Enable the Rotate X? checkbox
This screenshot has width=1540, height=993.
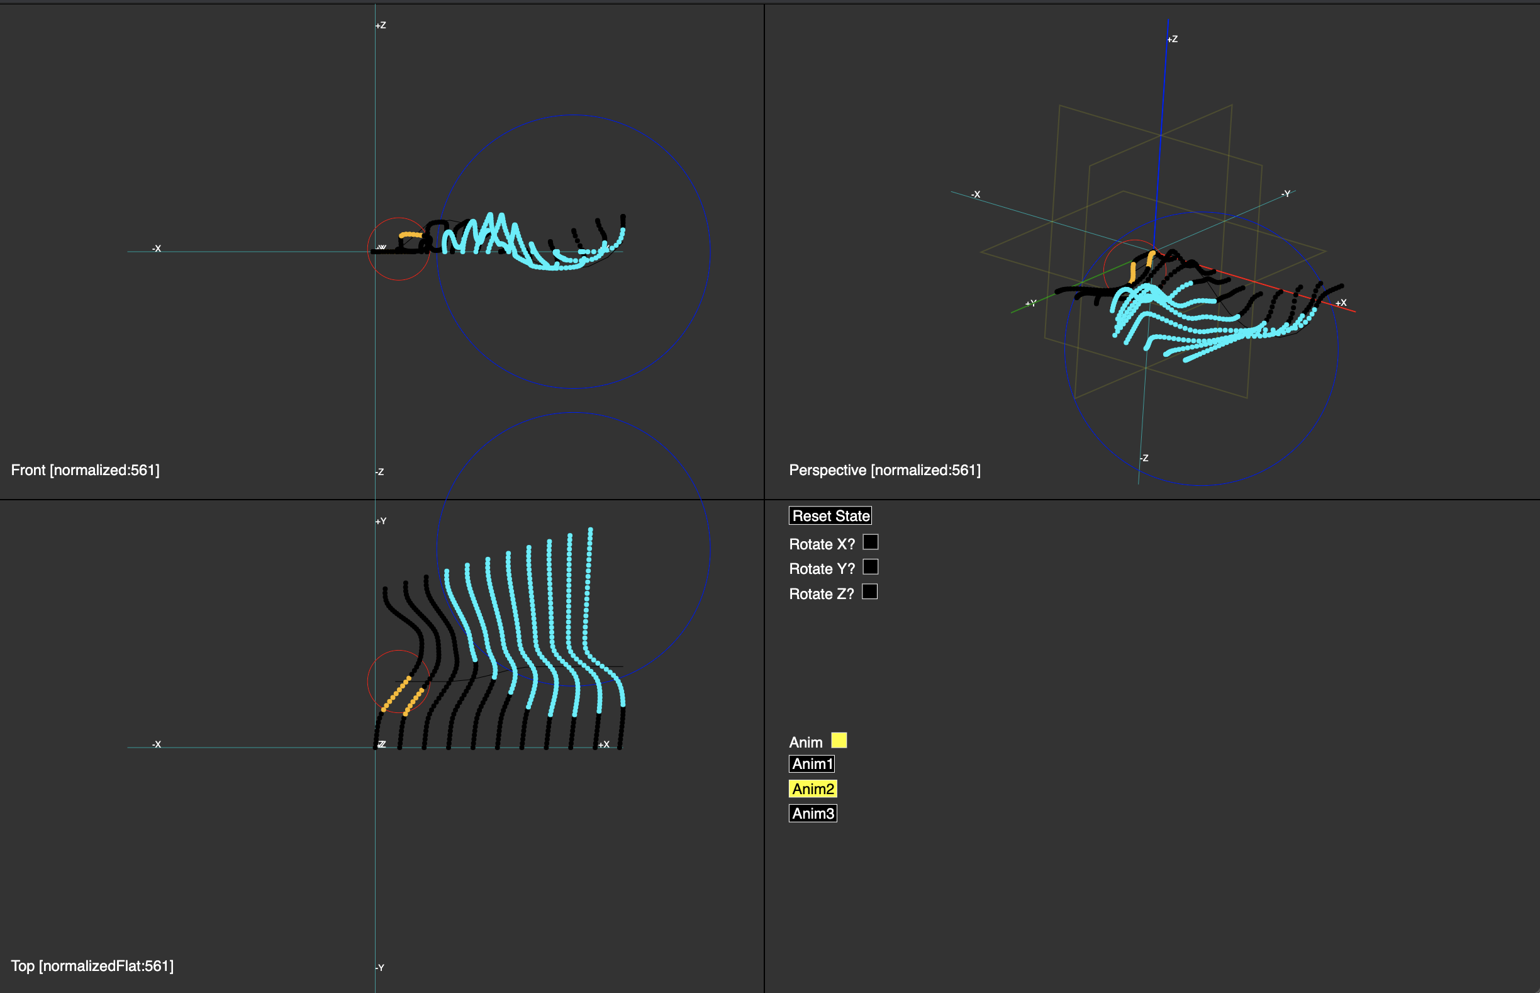870,542
